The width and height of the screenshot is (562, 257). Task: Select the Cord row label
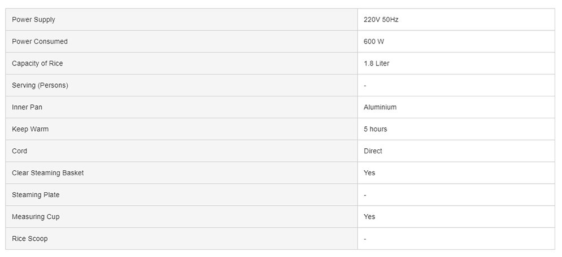pos(19,151)
